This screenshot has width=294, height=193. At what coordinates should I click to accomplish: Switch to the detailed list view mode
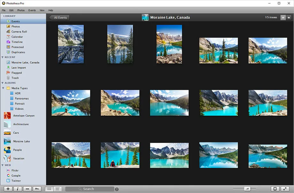point(57,189)
